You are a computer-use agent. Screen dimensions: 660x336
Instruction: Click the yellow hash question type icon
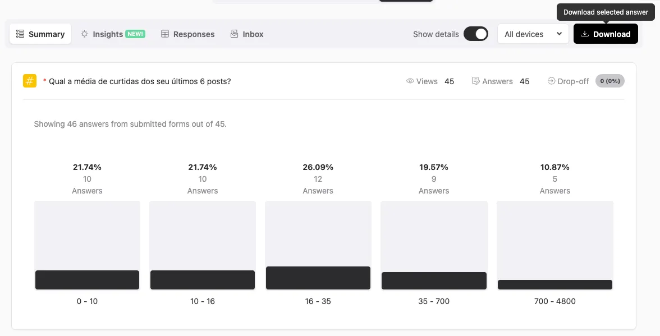(x=30, y=81)
